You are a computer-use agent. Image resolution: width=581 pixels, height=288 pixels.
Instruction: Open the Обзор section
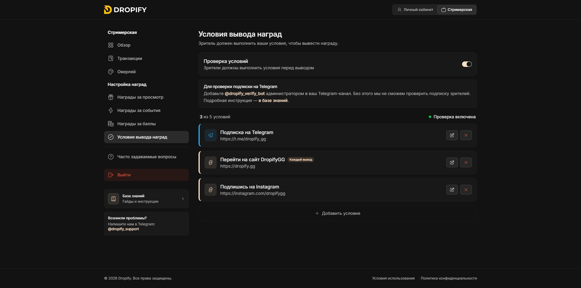tap(146, 45)
